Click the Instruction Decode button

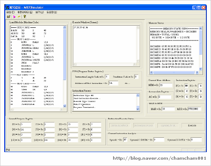[x=143, y=126]
